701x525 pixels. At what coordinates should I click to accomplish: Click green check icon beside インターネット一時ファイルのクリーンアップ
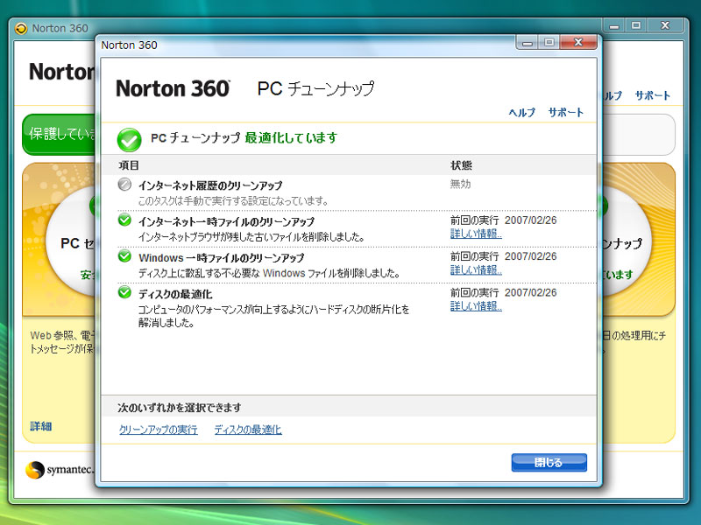(x=124, y=220)
